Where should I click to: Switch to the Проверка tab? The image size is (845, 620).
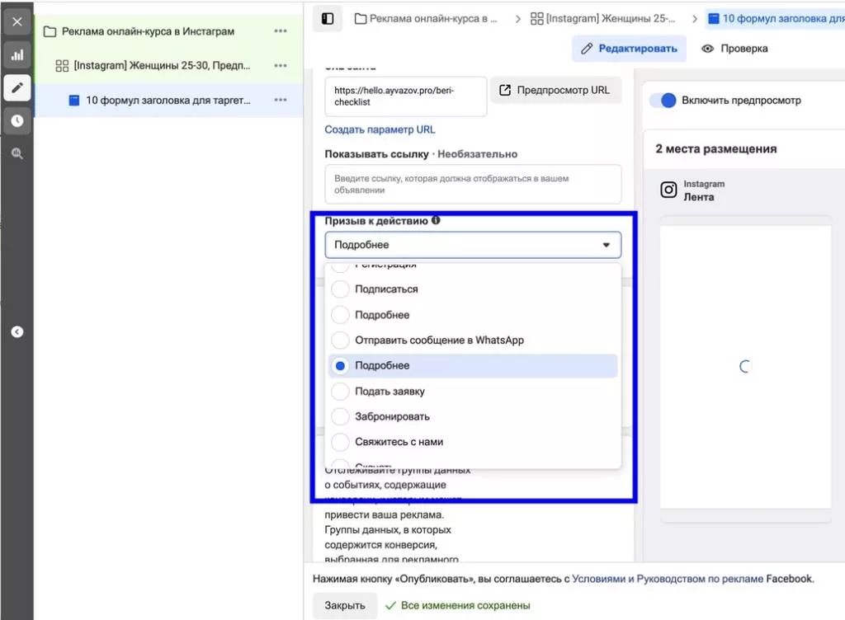click(x=734, y=49)
